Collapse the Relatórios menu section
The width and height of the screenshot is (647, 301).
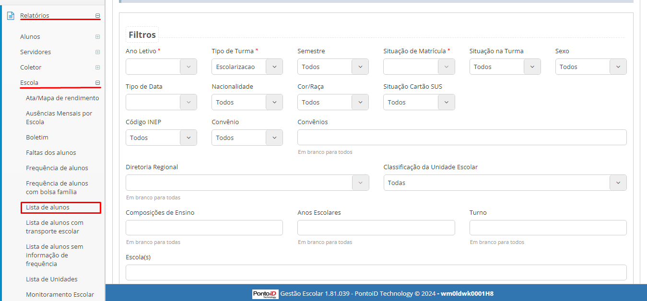coord(98,16)
